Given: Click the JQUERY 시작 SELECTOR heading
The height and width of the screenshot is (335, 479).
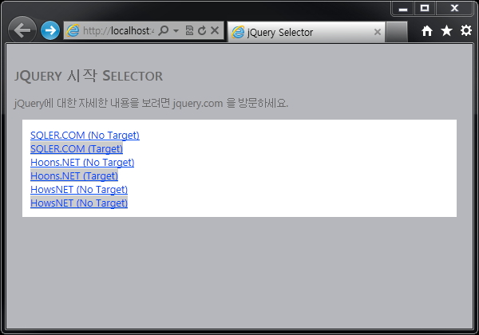Looking at the screenshot, I should pyautogui.click(x=89, y=76).
